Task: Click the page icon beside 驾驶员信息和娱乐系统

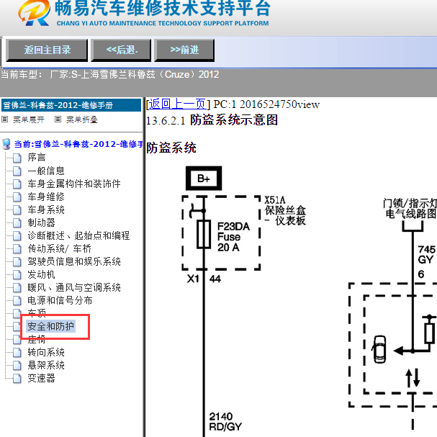Action: [x=17, y=262]
